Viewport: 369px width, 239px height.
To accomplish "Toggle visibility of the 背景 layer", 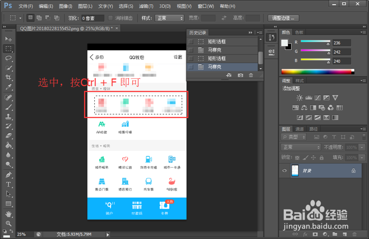I will coord(284,171).
